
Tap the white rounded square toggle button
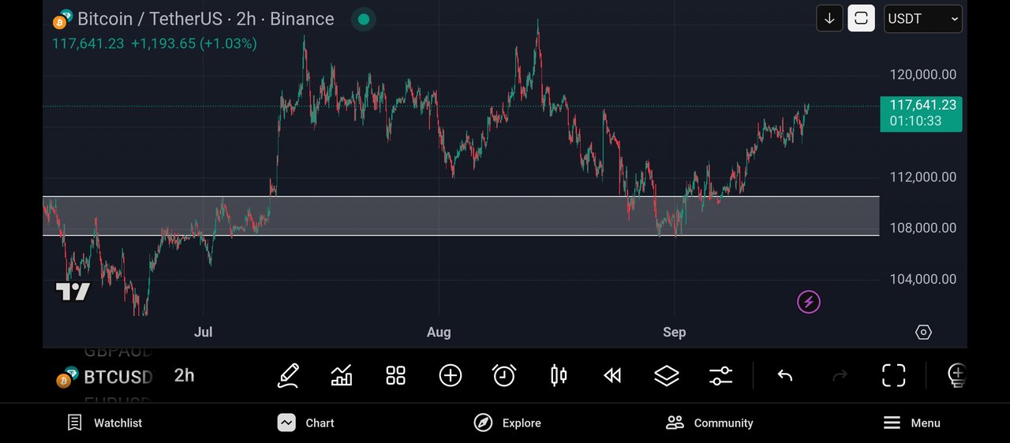(861, 18)
